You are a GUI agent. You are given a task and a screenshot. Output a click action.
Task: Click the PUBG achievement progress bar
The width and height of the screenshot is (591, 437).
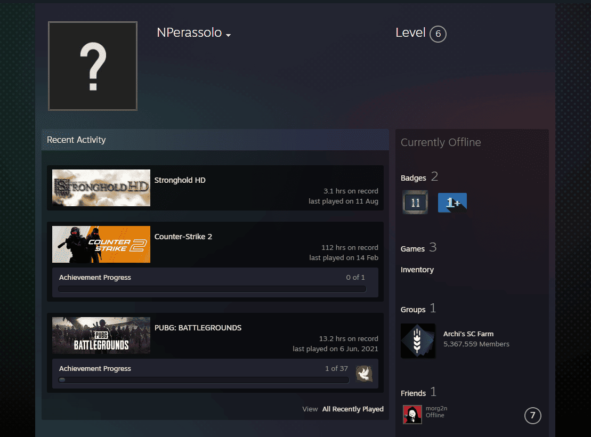[x=204, y=380]
